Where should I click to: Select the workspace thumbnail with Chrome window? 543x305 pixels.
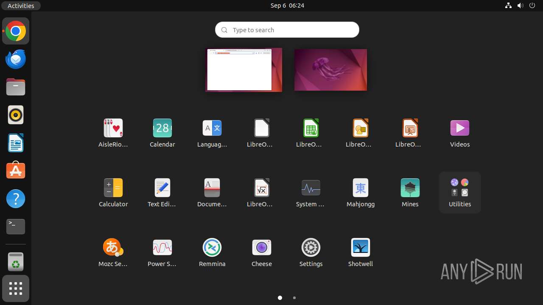[x=244, y=70]
